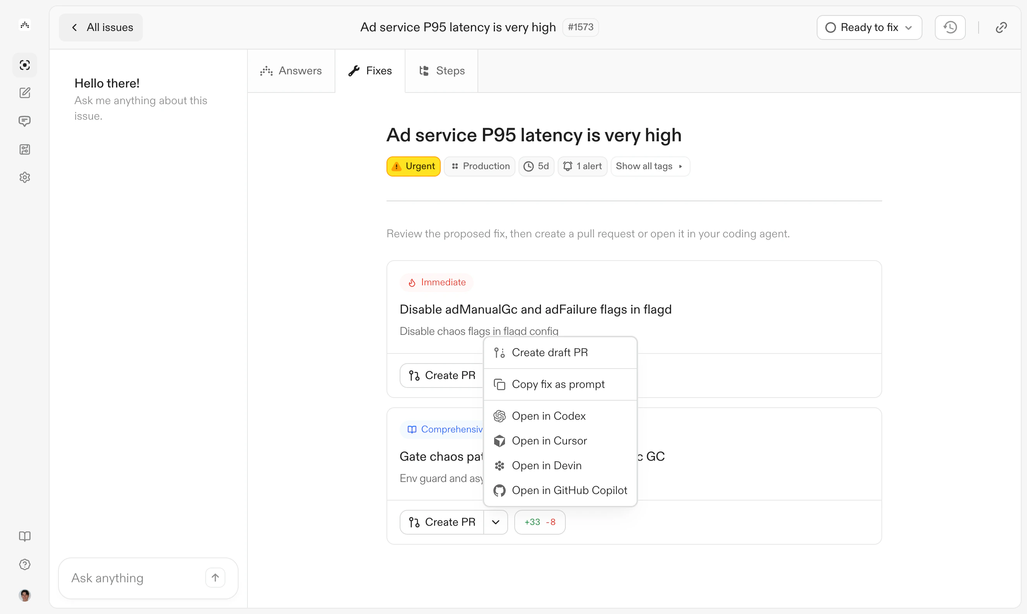Switch to the Answers tab
The width and height of the screenshot is (1027, 614).
click(291, 70)
